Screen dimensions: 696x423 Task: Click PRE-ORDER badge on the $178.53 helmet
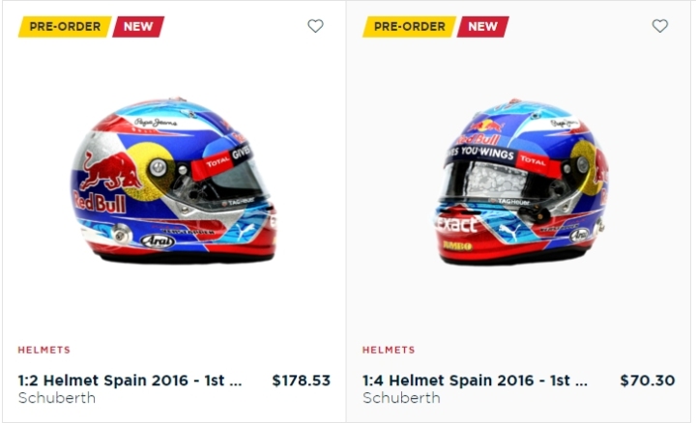(65, 27)
